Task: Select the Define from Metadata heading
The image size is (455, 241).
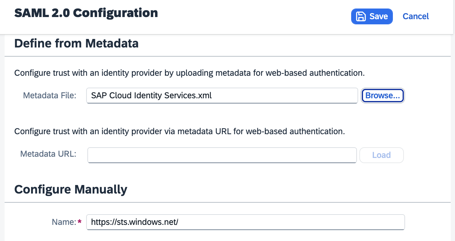Action: [x=76, y=44]
